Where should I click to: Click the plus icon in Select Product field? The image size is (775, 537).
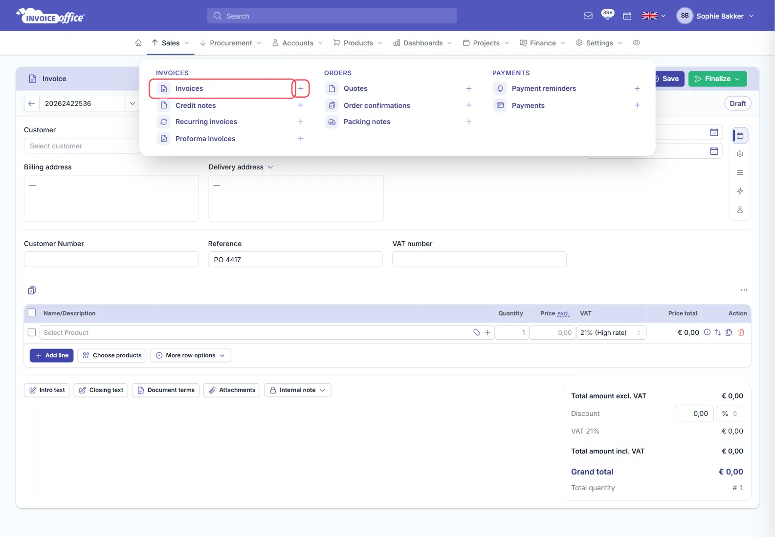(487, 332)
